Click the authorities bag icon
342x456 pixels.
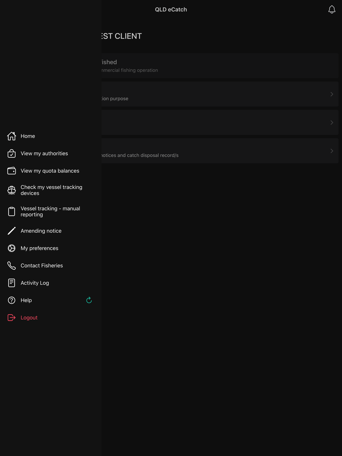tap(12, 153)
